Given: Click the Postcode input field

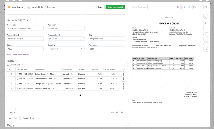Looking at the screenshot, I should click(x=107, y=49).
